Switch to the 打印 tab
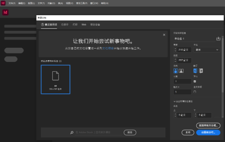225x142 pixels. [75, 25]
